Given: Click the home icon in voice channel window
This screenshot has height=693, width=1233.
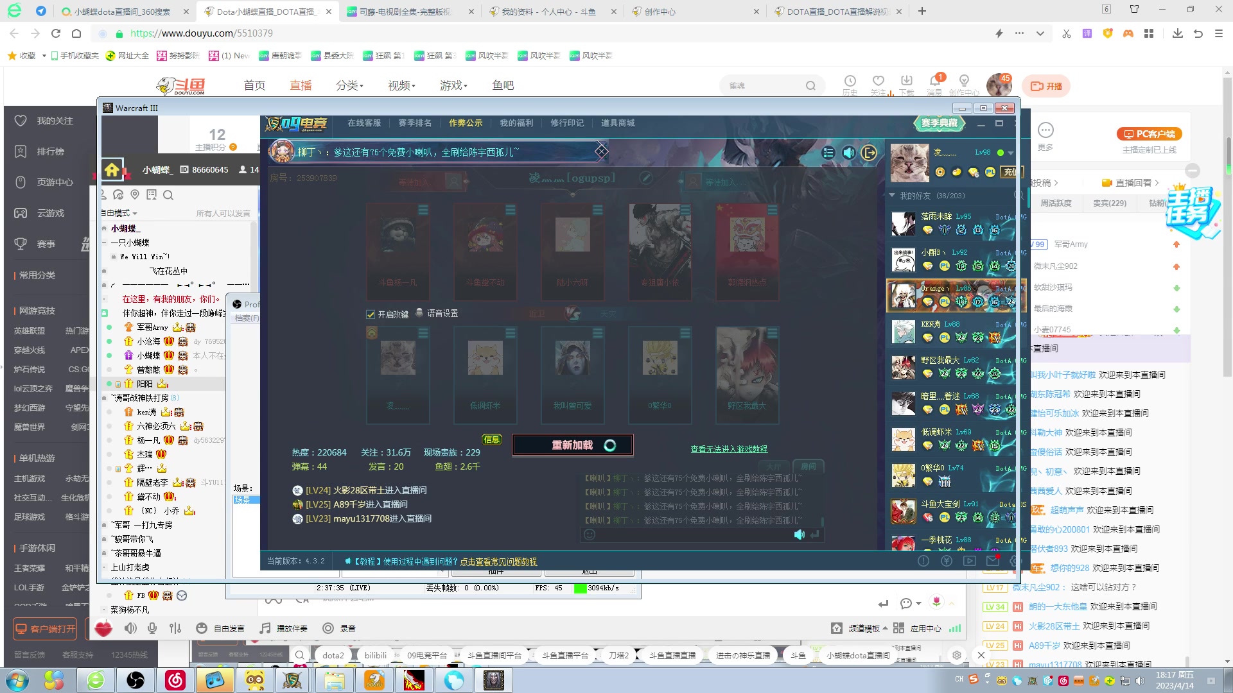Looking at the screenshot, I should 112,170.
